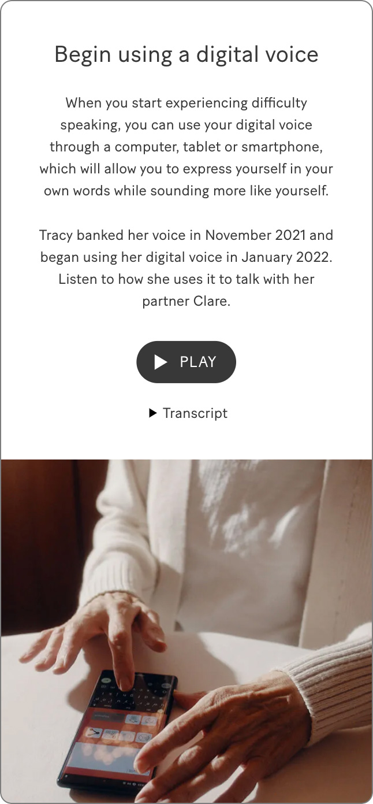Click the photo of hands using smartphone
This screenshot has width=373, height=804.
coord(186,631)
